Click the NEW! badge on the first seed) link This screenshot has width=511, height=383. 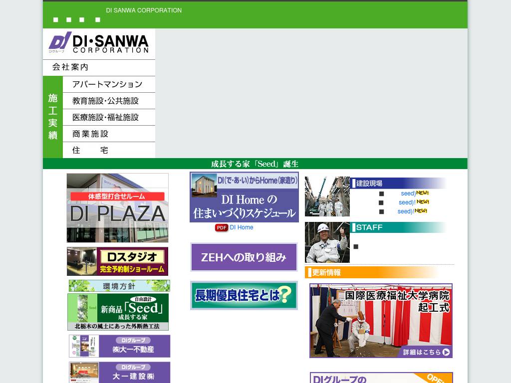(422, 193)
